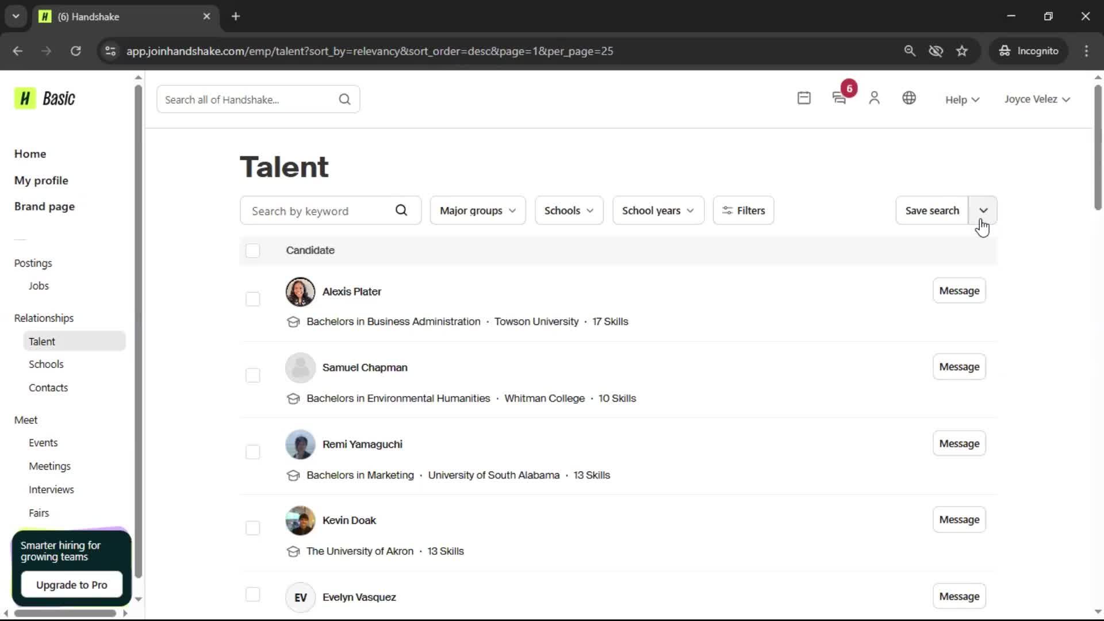Close the Handshake browser tab
This screenshot has width=1104, height=621.
(x=207, y=16)
